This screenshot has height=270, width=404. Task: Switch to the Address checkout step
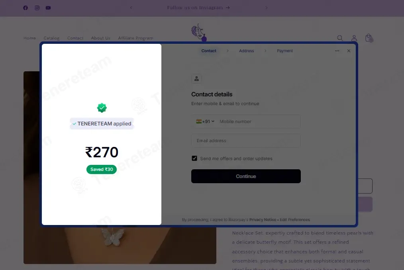tap(246, 51)
